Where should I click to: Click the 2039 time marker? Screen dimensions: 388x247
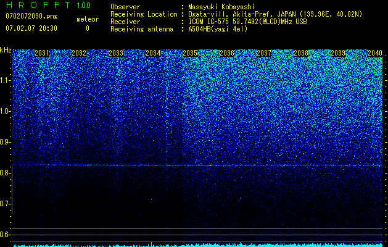click(338, 53)
